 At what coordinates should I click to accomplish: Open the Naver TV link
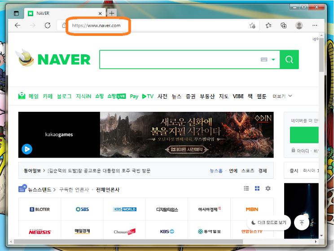coord(148,96)
